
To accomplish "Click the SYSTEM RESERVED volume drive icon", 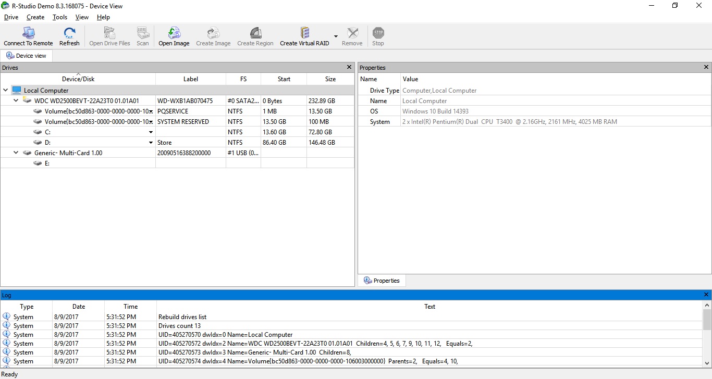I will coord(38,121).
